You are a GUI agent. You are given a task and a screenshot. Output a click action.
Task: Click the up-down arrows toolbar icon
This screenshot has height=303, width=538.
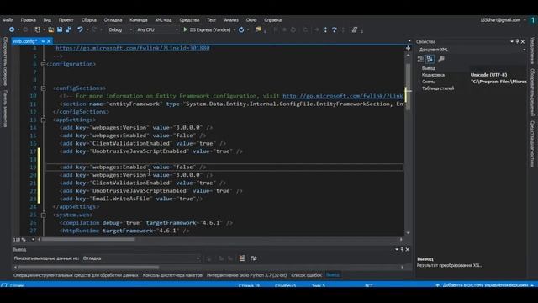(325, 30)
